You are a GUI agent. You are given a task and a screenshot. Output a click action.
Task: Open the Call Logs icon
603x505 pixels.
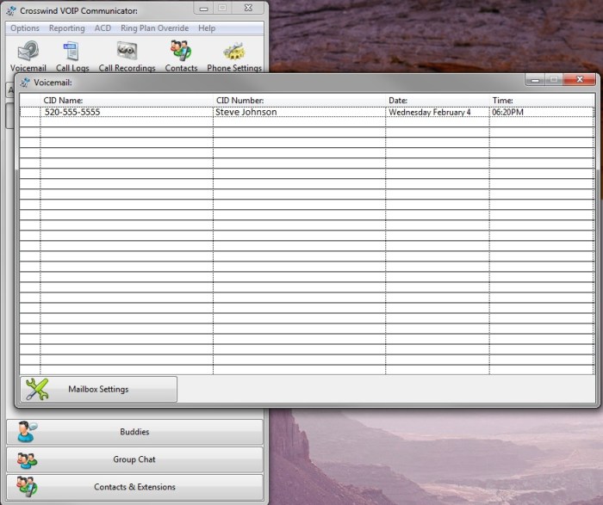(x=71, y=51)
